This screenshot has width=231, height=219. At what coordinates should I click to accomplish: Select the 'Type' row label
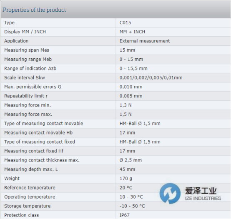coord(9,22)
